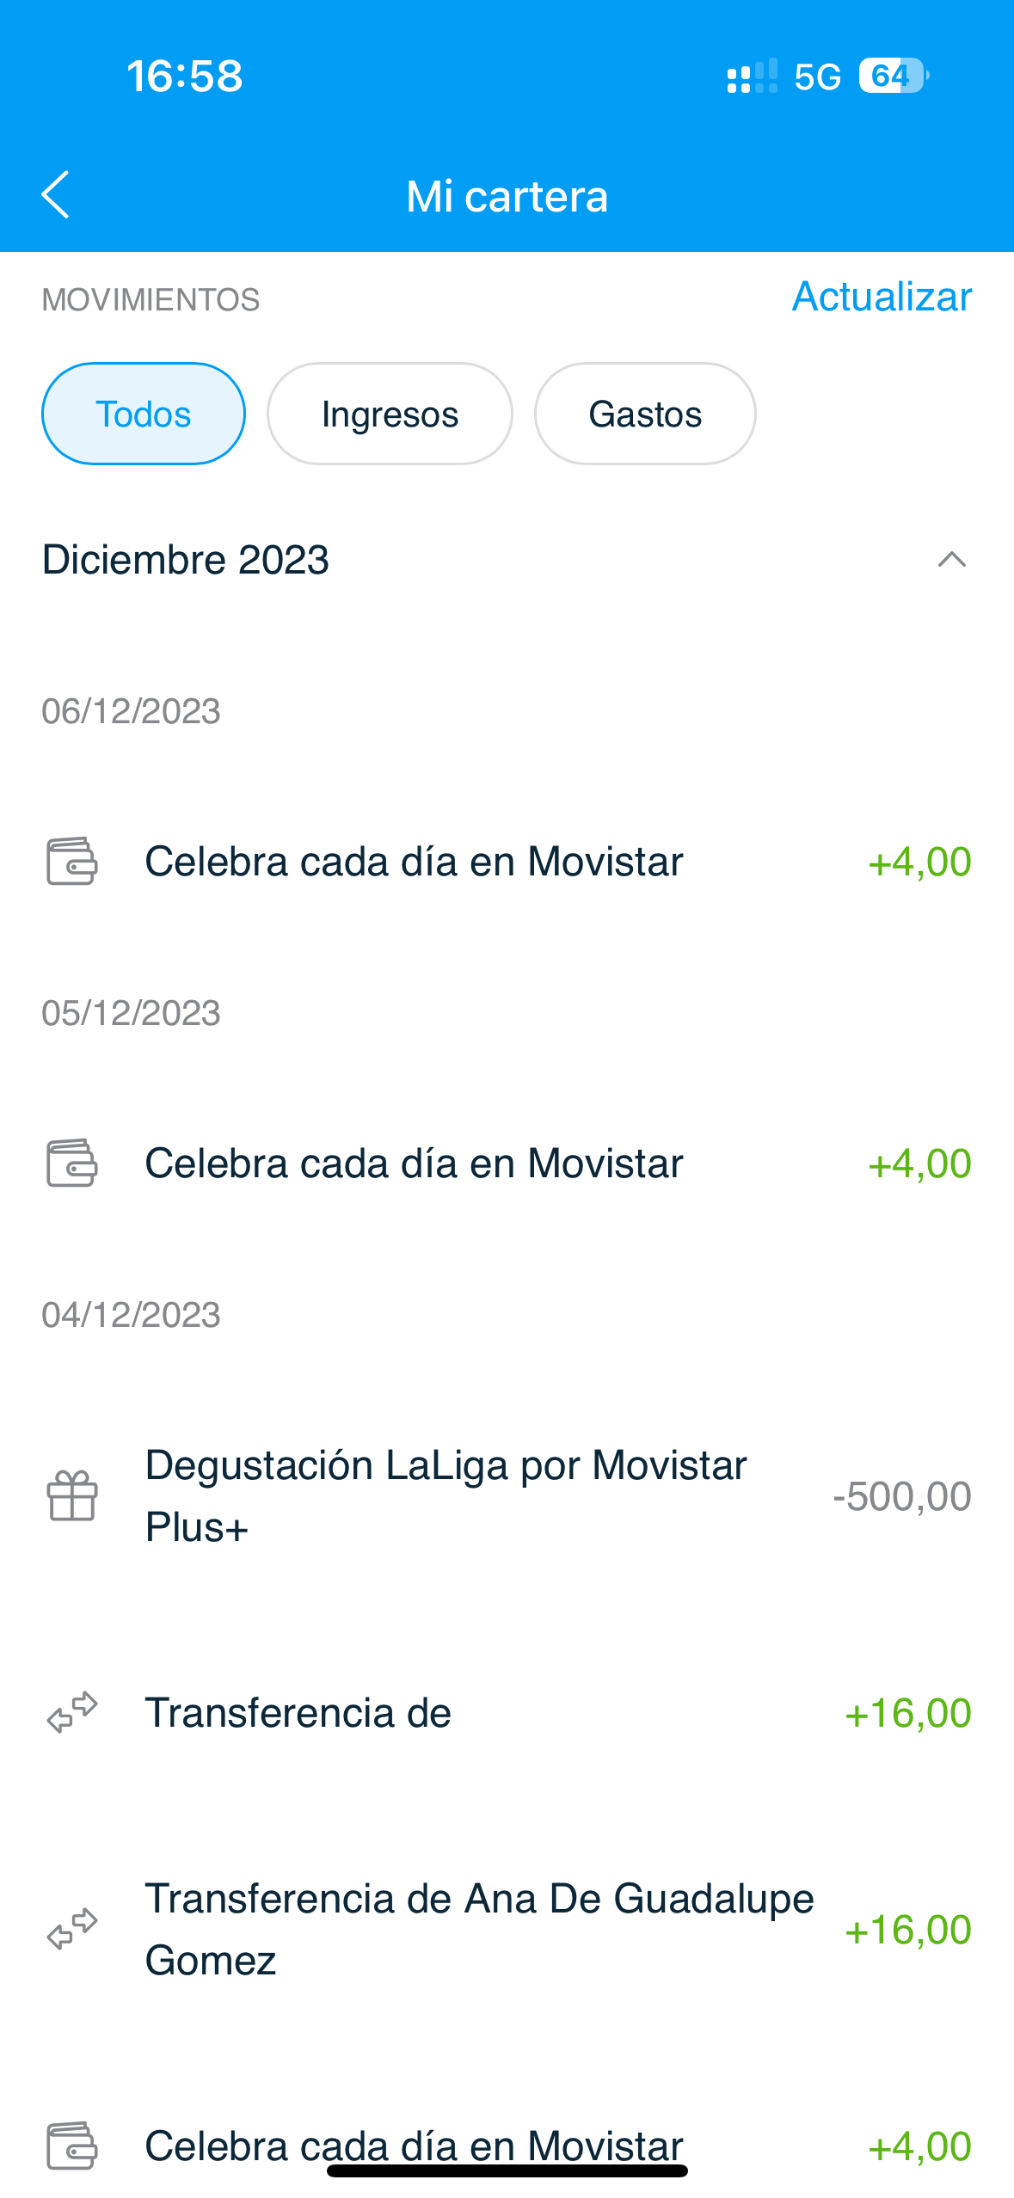Filter movements by Ingresos
The height and width of the screenshot is (2198, 1014).
coord(390,414)
